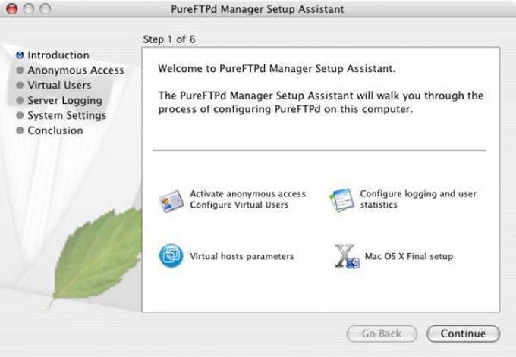
Task: Click the logging and statistics documents icon
Action: (342, 200)
